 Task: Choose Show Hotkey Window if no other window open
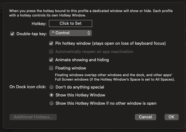point(51,103)
